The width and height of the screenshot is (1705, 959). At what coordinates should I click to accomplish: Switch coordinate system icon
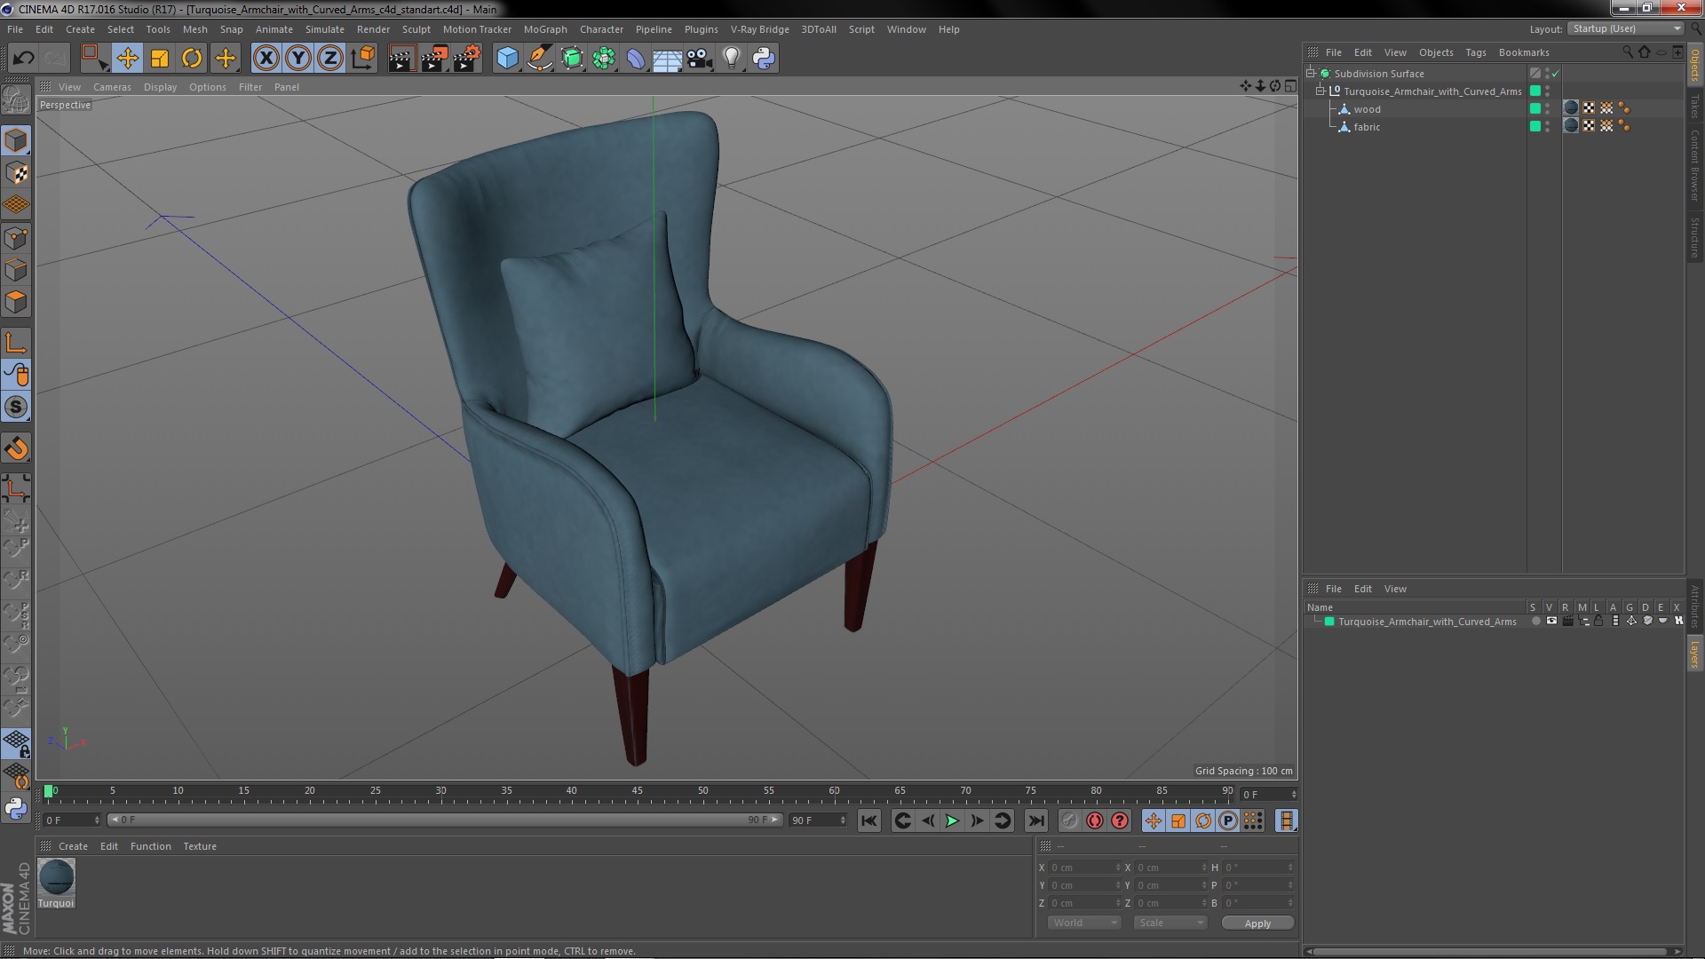[363, 59]
